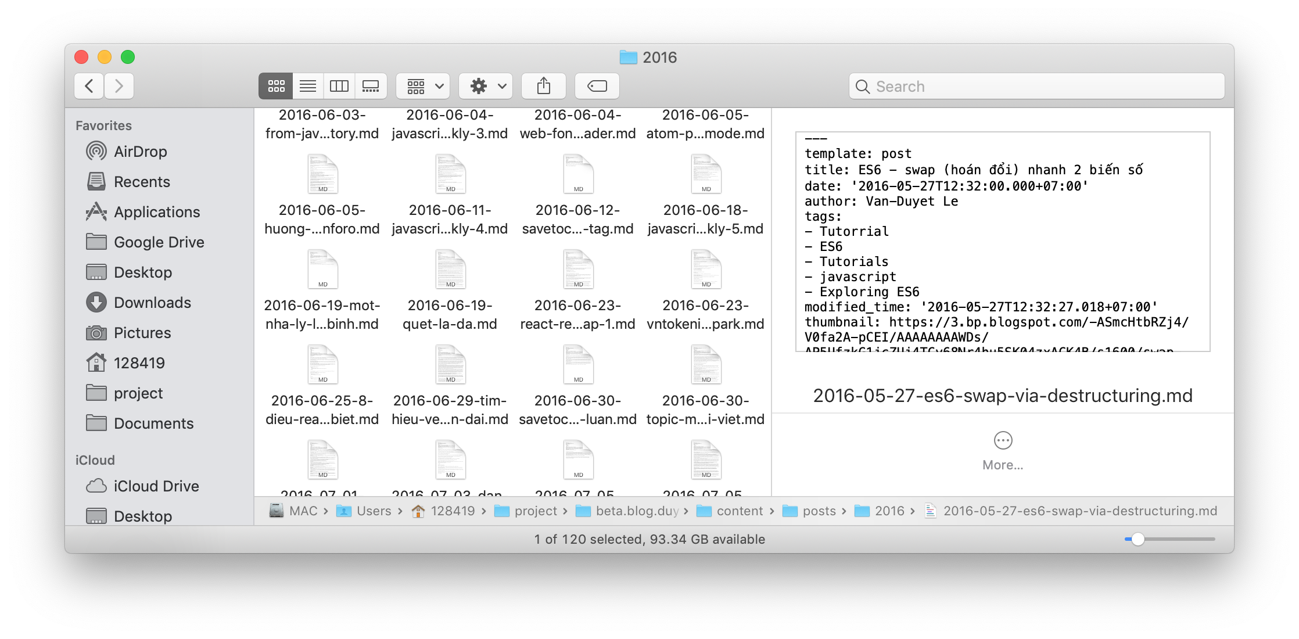Click the back navigation arrow
Image resolution: width=1299 pixels, height=639 pixels.
click(89, 86)
